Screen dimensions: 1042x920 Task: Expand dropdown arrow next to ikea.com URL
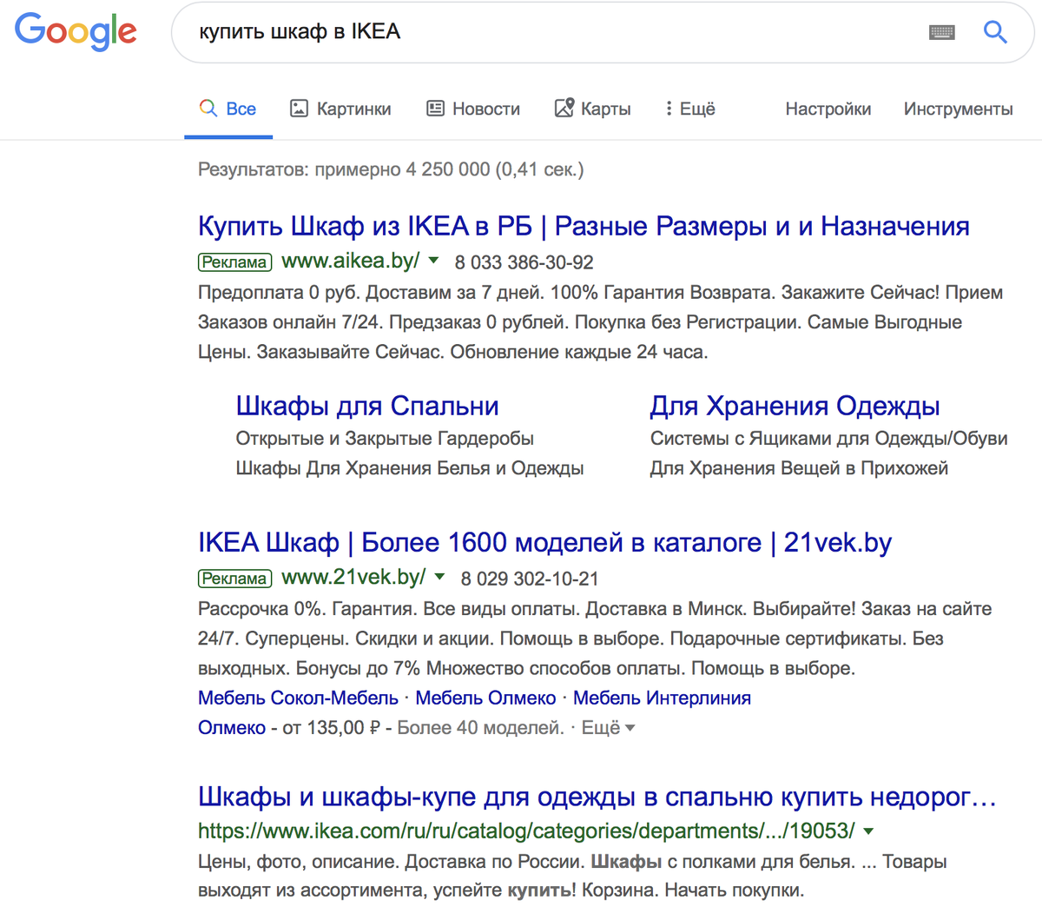click(868, 831)
